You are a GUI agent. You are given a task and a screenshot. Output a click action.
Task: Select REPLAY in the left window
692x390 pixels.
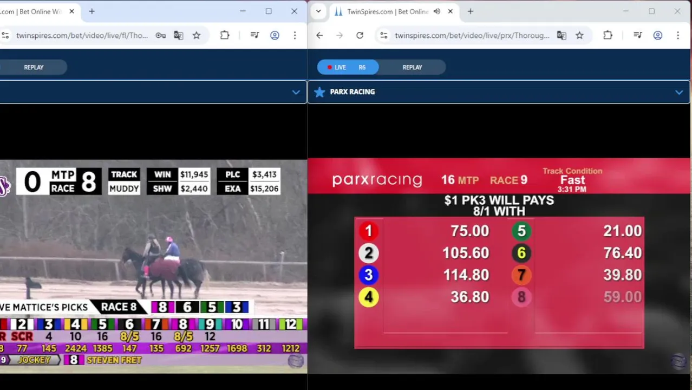coord(34,67)
